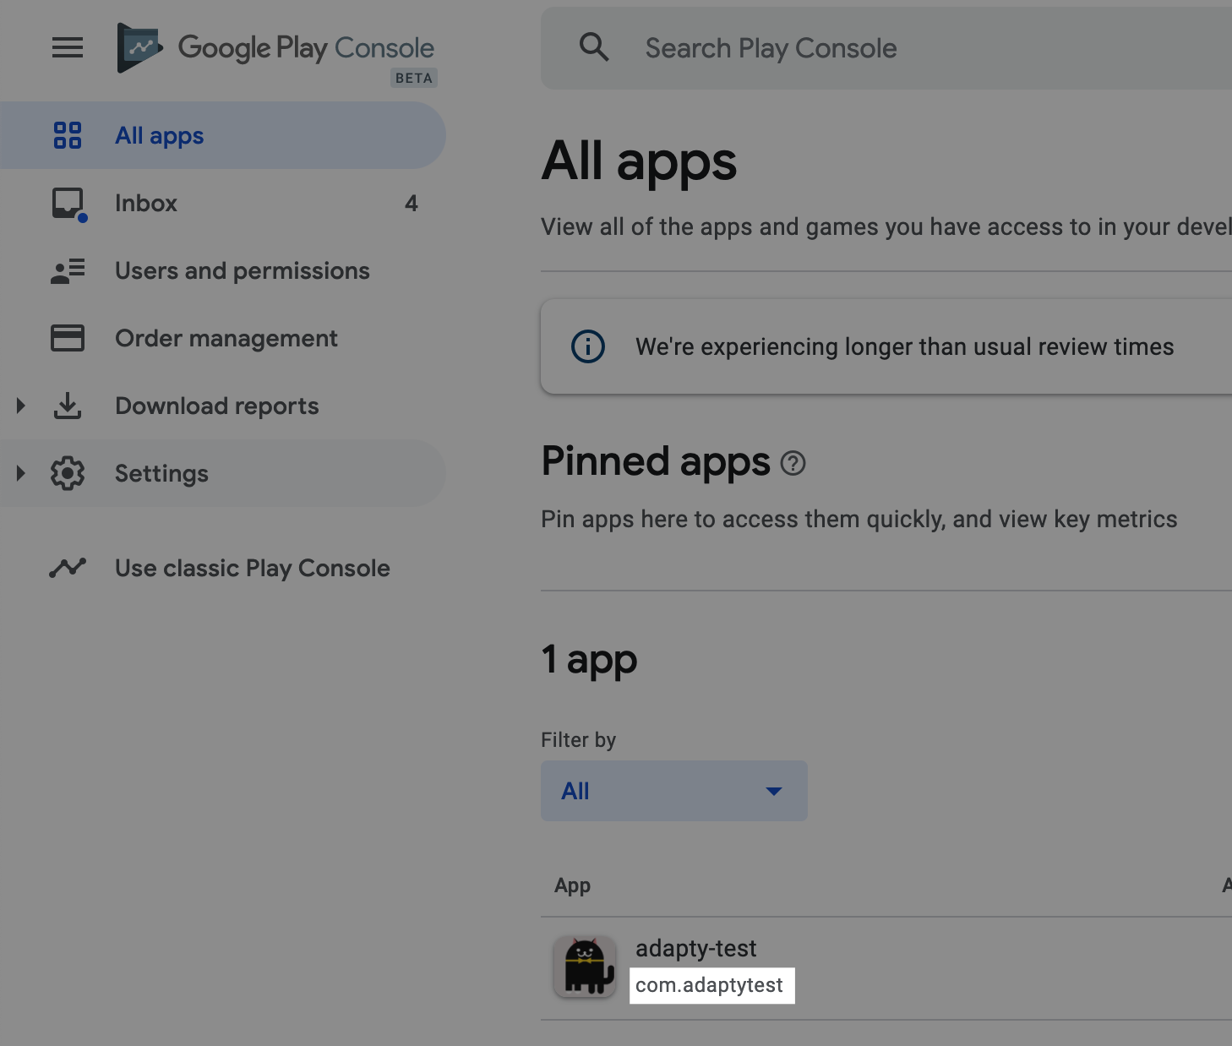Click the Download reports arrow icon
The height and width of the screenshot is (1046, 1232).
tap(68, 406)
